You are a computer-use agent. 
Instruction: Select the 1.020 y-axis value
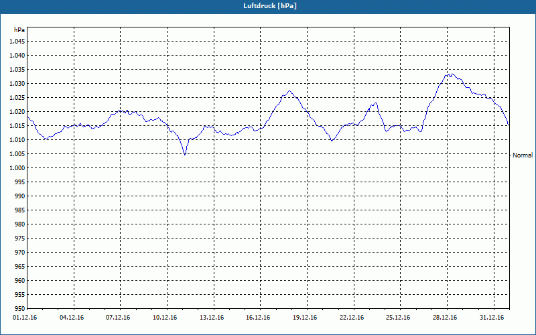17,112
